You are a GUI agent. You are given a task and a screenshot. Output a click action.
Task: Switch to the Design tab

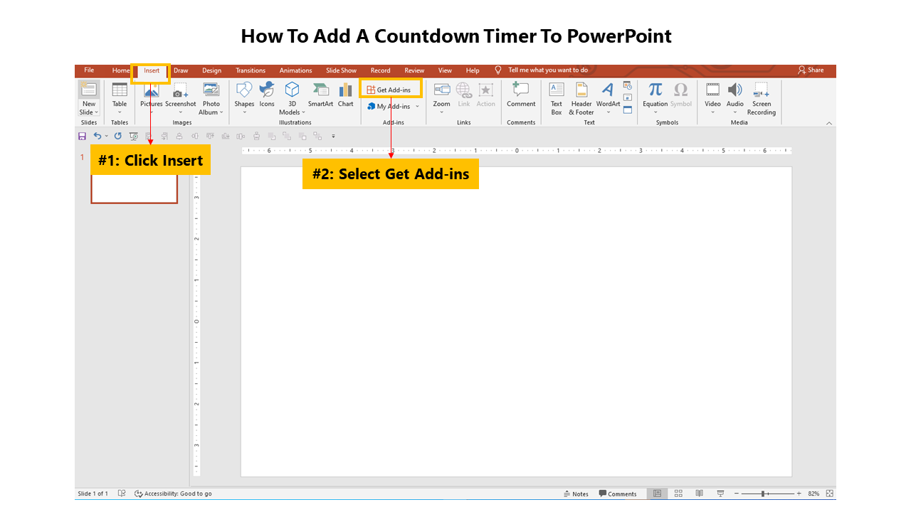(211, 70)
